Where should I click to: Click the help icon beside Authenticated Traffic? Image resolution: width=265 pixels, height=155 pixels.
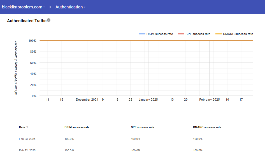tap(49, 20)
